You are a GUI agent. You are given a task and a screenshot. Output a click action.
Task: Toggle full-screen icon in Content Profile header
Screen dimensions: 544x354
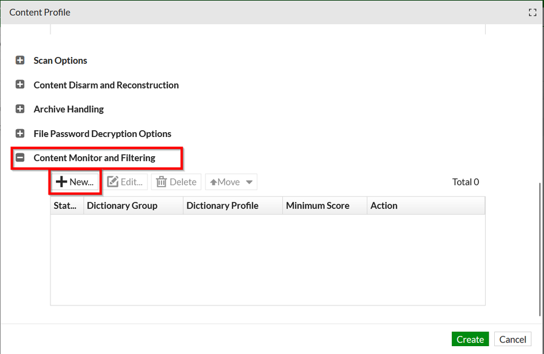tap(532, 12)
